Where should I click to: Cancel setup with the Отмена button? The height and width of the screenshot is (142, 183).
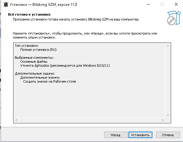click(168, 135)
